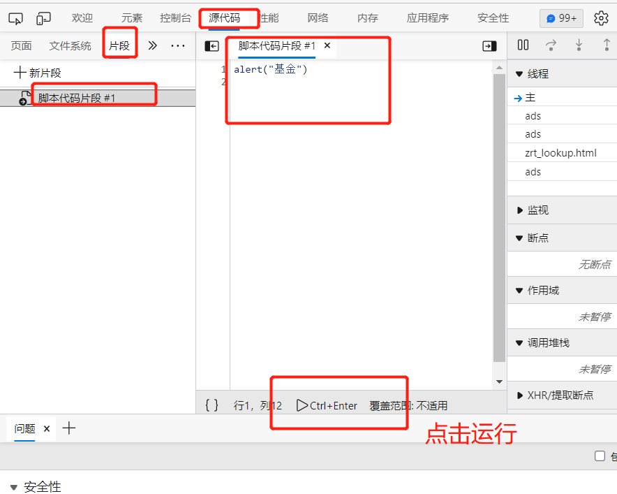
Task: Select zrt_lookup.html thread
Action: [560, 153]
